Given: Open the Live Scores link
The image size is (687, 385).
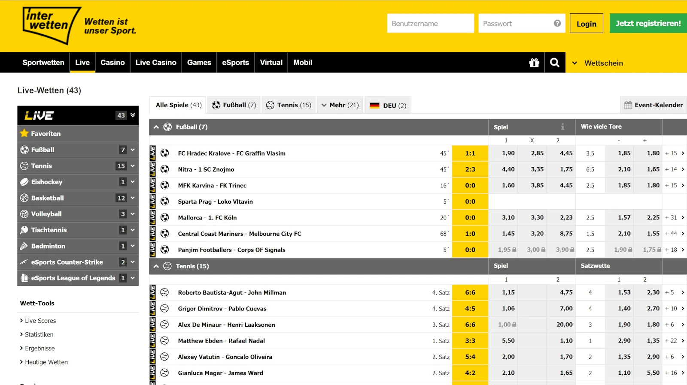Looking at the screenshot, I should [x=40, y=321].
